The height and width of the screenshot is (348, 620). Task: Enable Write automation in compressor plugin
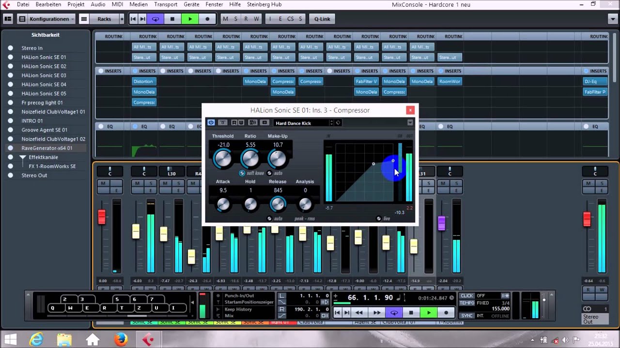click(x=241, y=123)
